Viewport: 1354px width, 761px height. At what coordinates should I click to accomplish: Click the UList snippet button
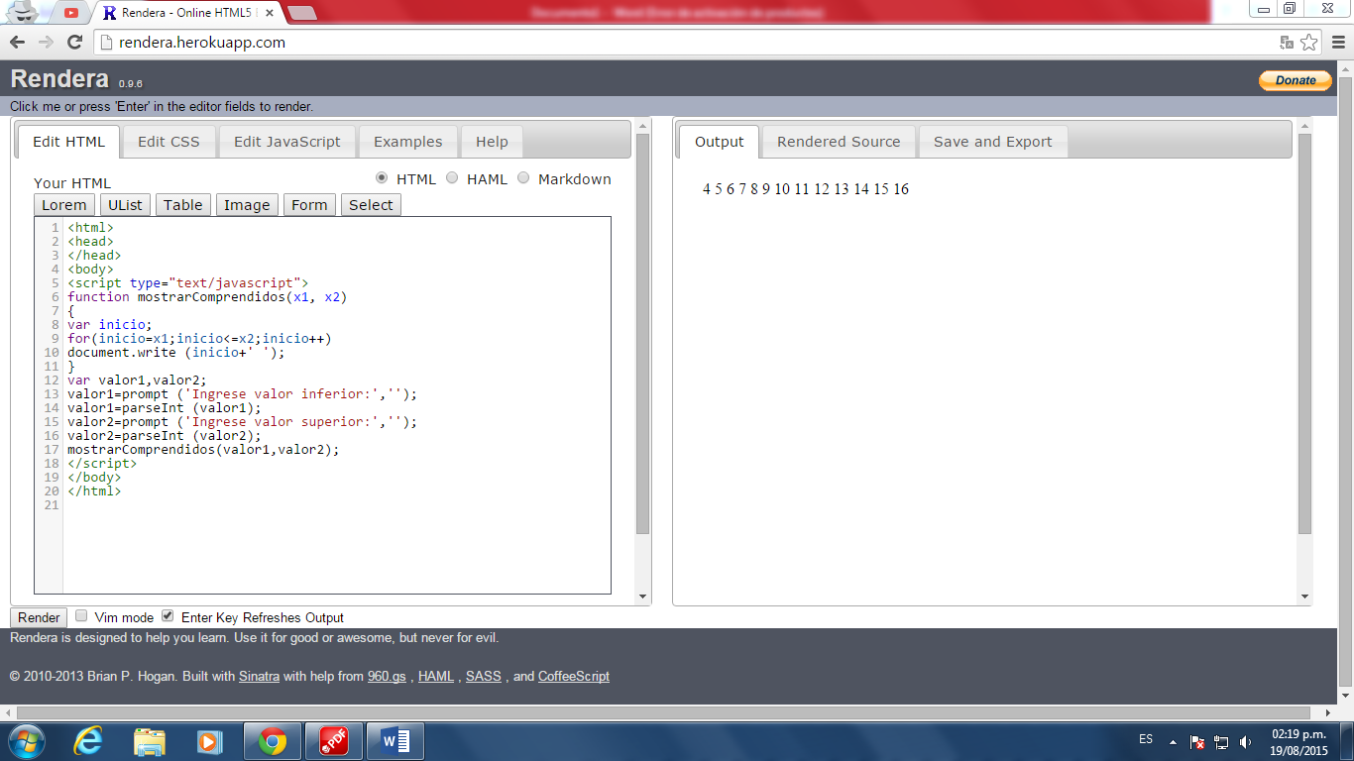pyautogui.click(x=125, y=205)
